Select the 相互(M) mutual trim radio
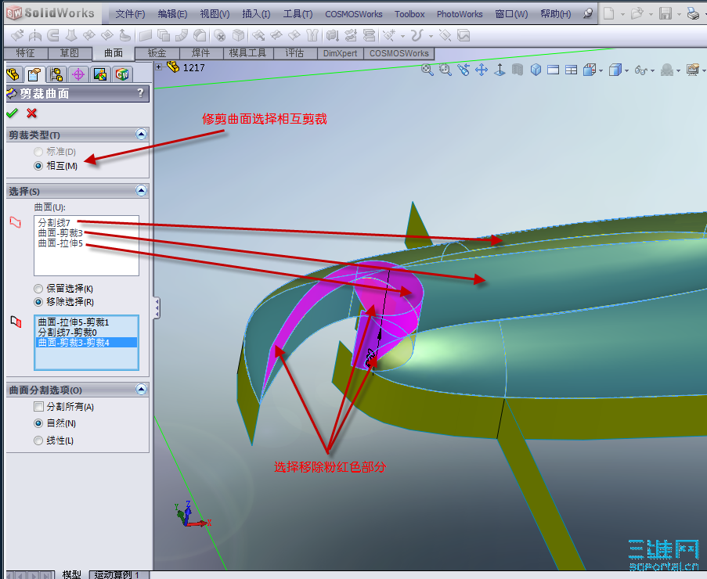The width and height of the screenshot is (707, 579). [x=38, y=166]
